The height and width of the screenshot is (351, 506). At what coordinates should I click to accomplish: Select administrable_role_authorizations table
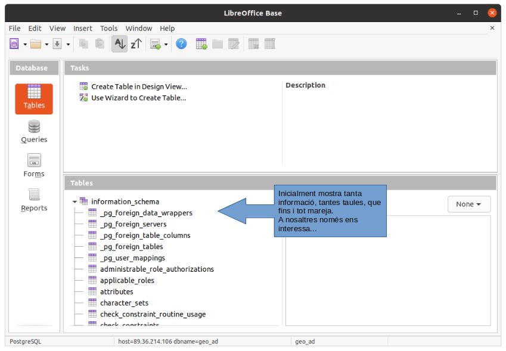[157, 269]
